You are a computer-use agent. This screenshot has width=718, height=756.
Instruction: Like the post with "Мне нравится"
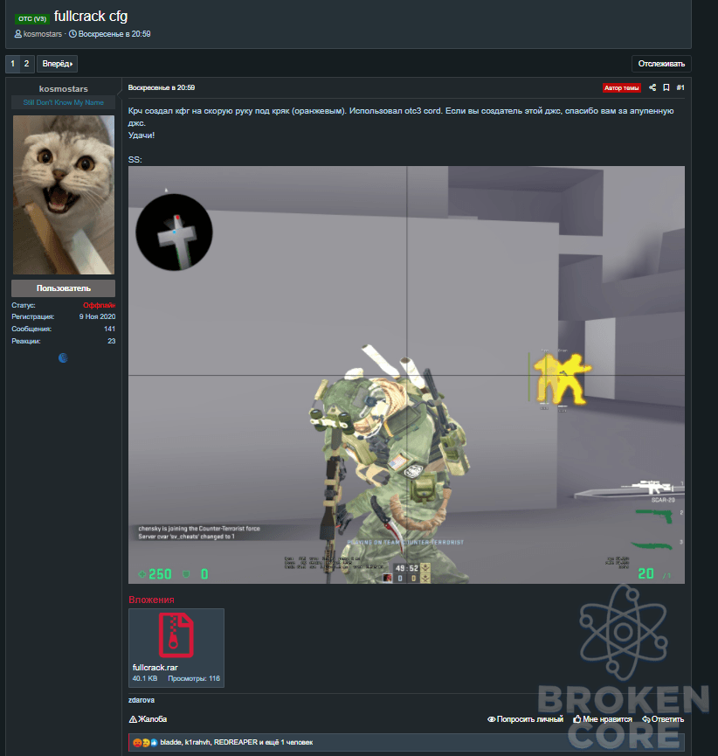[x=603, y=719]
